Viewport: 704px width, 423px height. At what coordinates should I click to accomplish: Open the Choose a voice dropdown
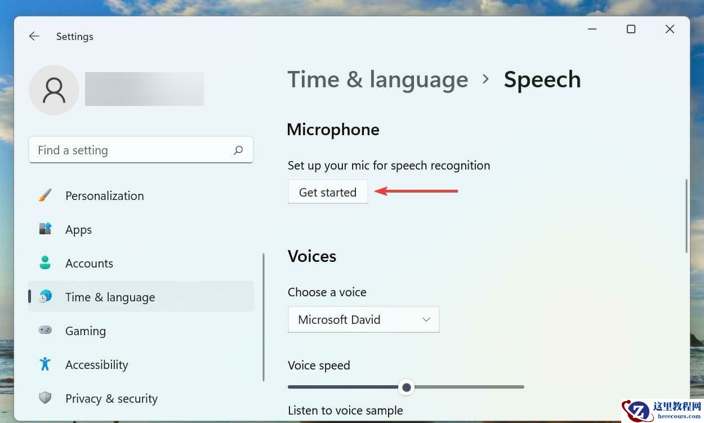363,319
